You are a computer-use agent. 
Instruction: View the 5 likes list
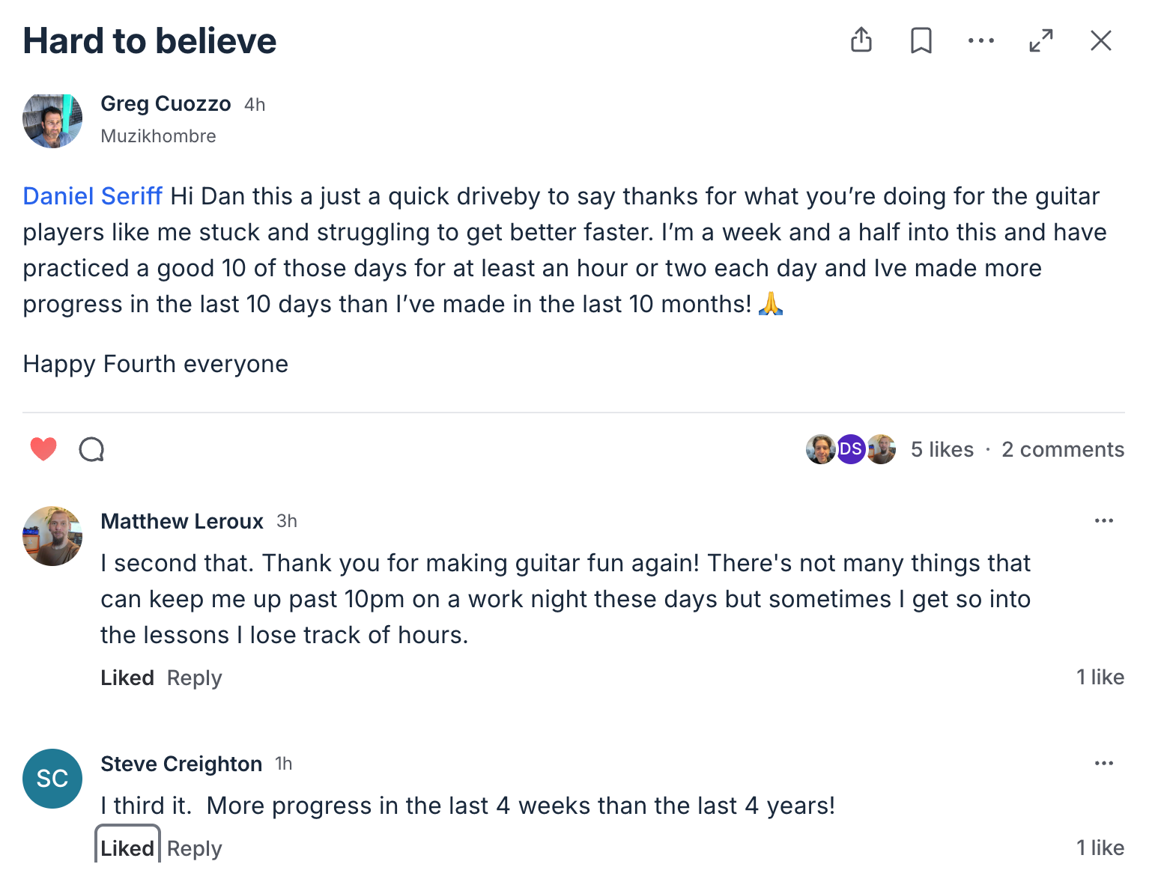(x=942, y=449)
